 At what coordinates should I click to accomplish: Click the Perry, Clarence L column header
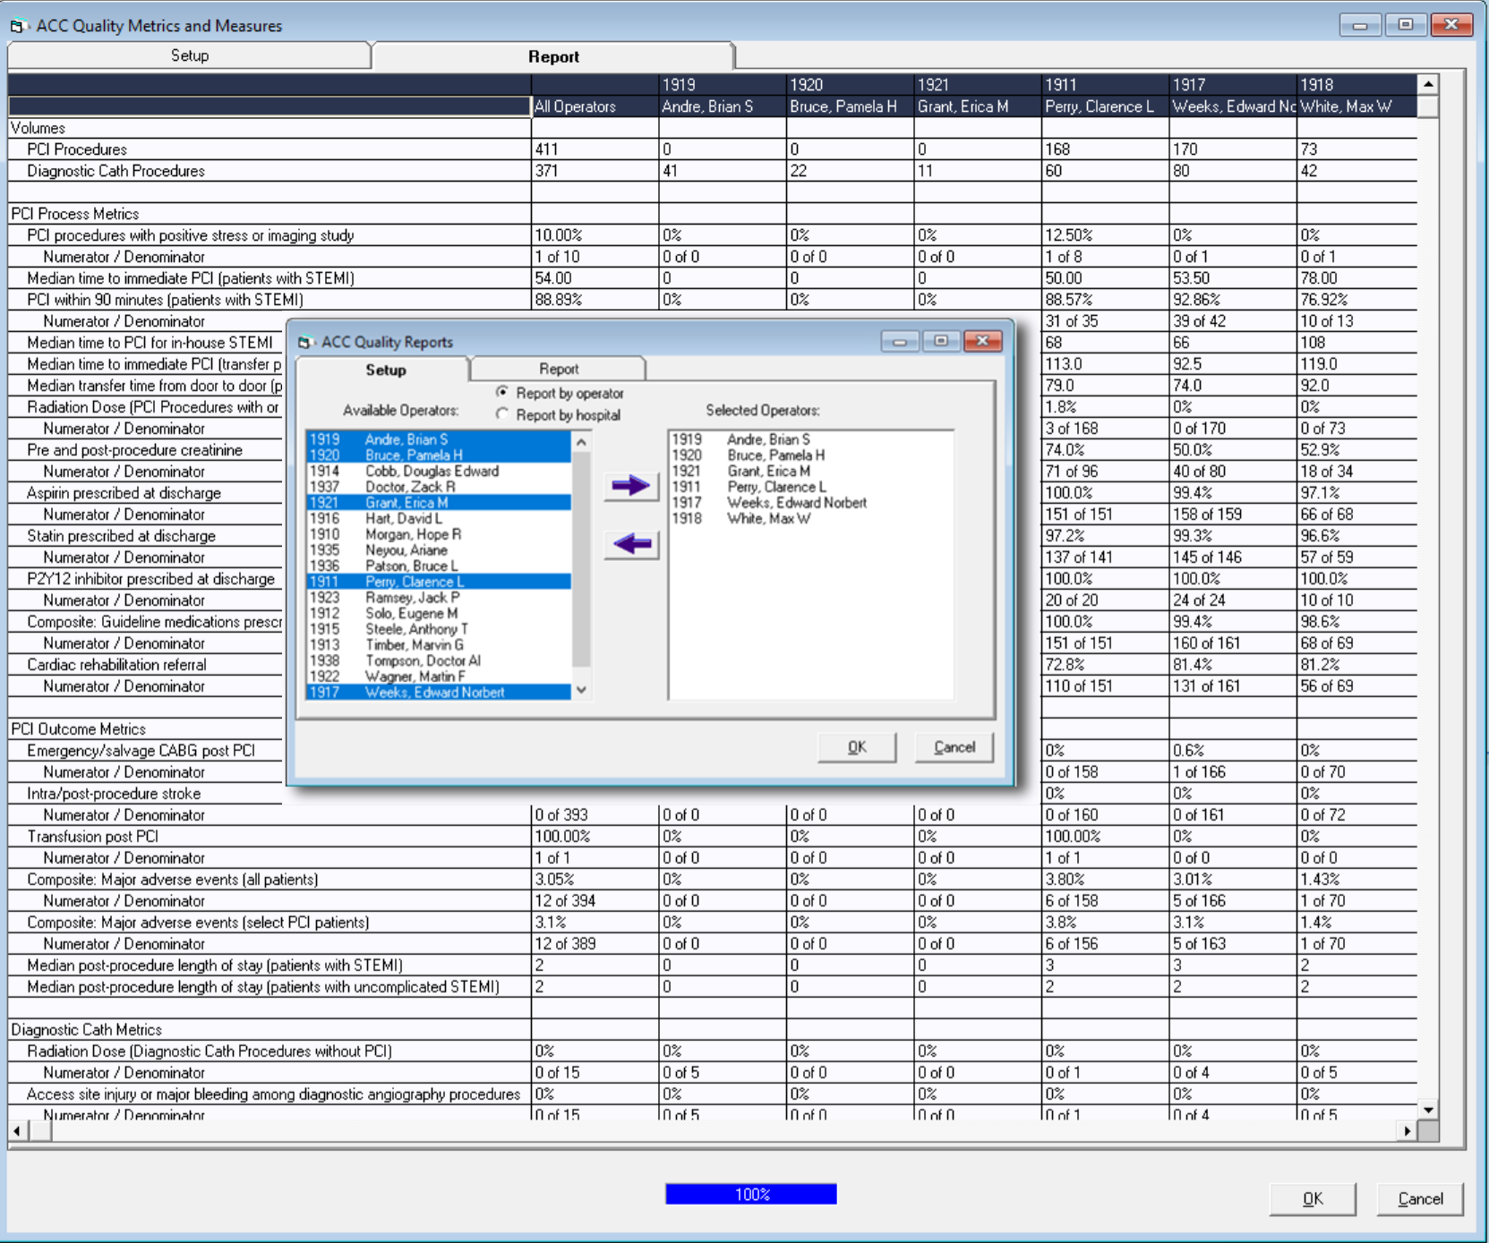tap(1105, 106)
